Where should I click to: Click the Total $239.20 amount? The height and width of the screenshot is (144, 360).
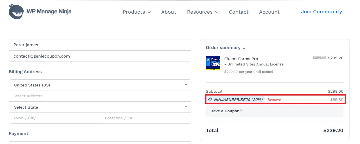(333, 130)
